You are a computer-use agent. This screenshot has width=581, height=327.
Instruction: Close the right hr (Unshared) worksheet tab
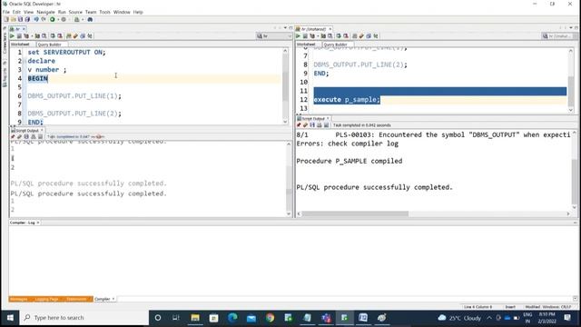pos(330,29)
